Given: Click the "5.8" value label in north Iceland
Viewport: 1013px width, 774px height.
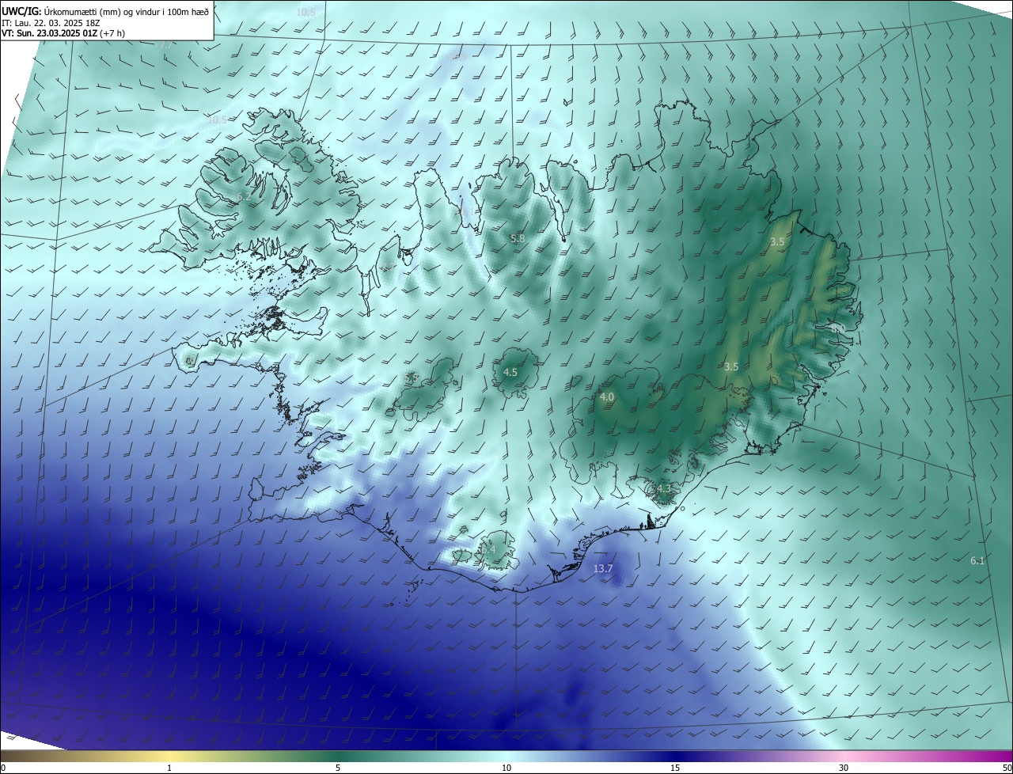Looking at the screenshot, I should coord(518,238).
